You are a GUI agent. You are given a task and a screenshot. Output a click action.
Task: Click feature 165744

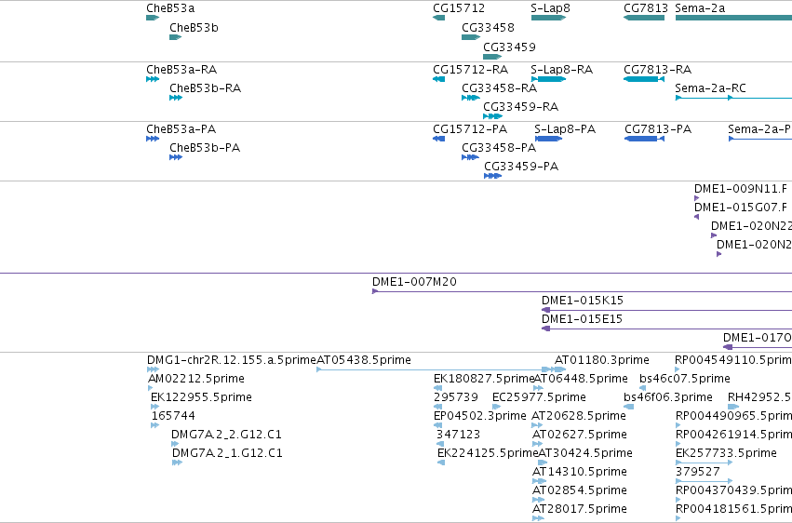(173, 416)
